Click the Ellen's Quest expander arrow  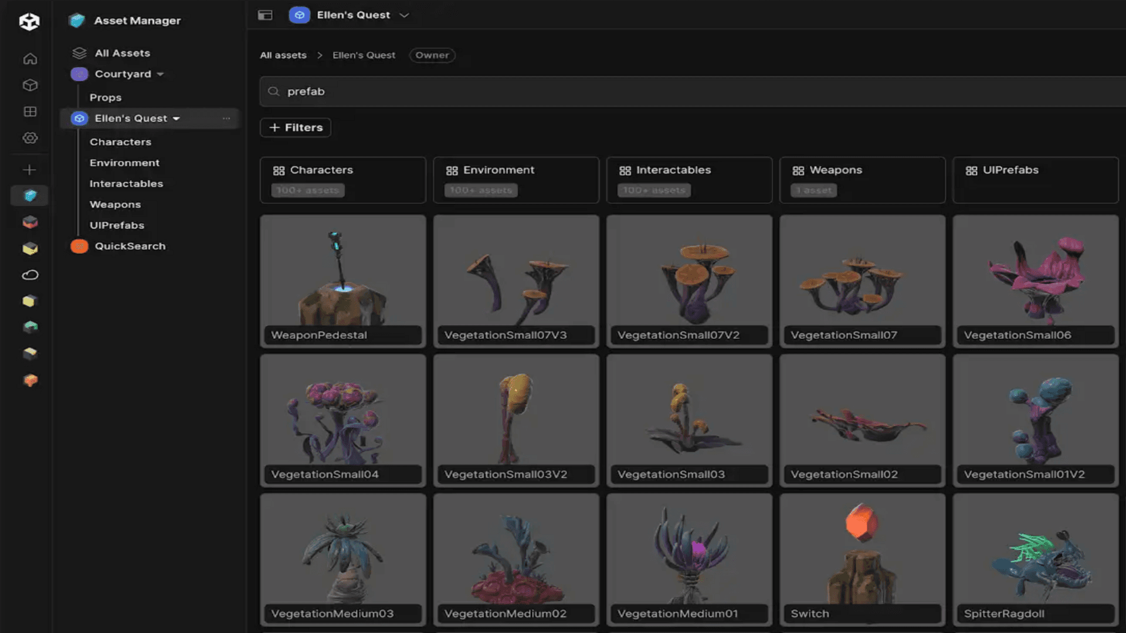pyautogui.click(x=175, y=118)
